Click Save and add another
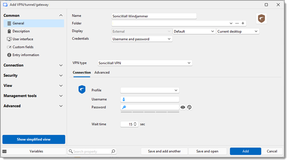Viewport: 289px width, 162px height. point(164,151)
